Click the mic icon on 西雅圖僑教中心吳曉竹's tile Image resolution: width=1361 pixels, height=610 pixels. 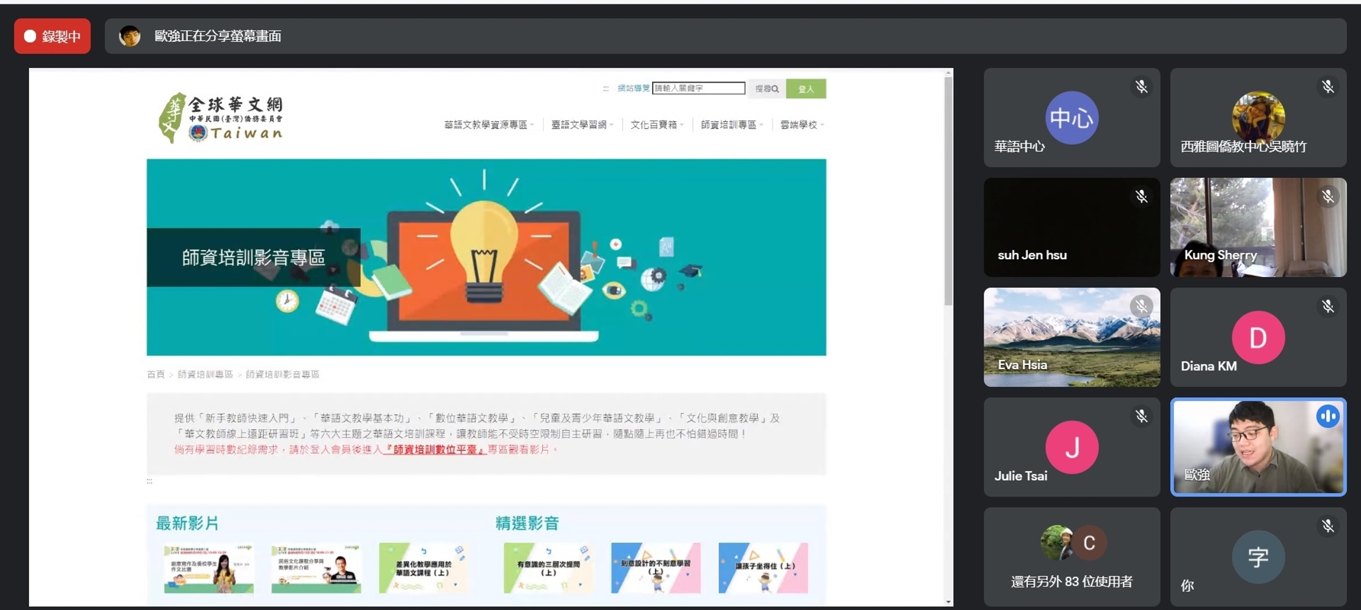coord(1329,86)
